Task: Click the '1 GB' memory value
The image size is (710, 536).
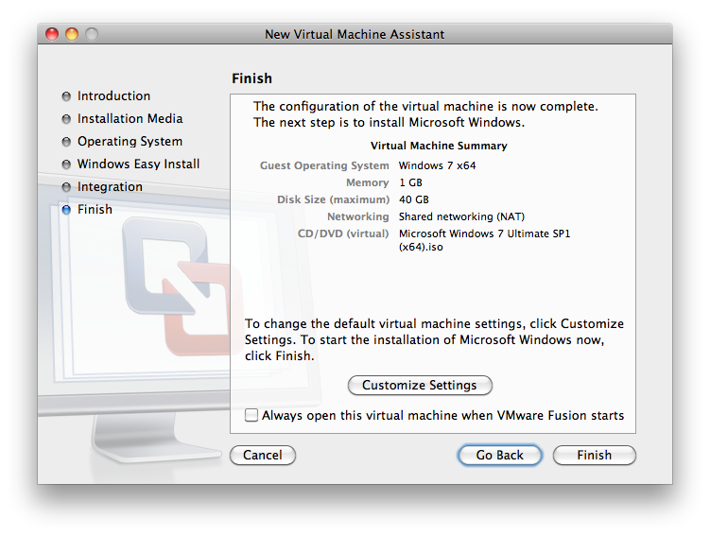Action: [410, 182]
